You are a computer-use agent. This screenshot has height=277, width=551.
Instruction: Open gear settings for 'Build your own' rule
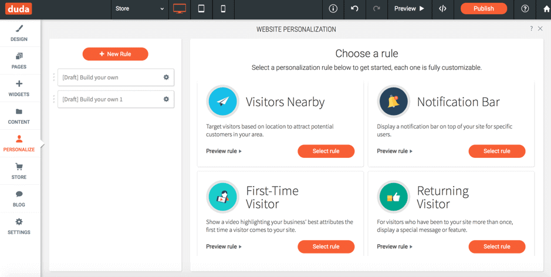click(x=166, y=77)
